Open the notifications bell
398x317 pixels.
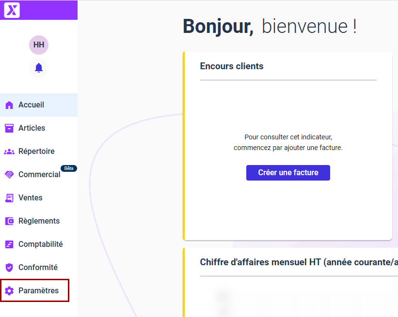[39, 68]
